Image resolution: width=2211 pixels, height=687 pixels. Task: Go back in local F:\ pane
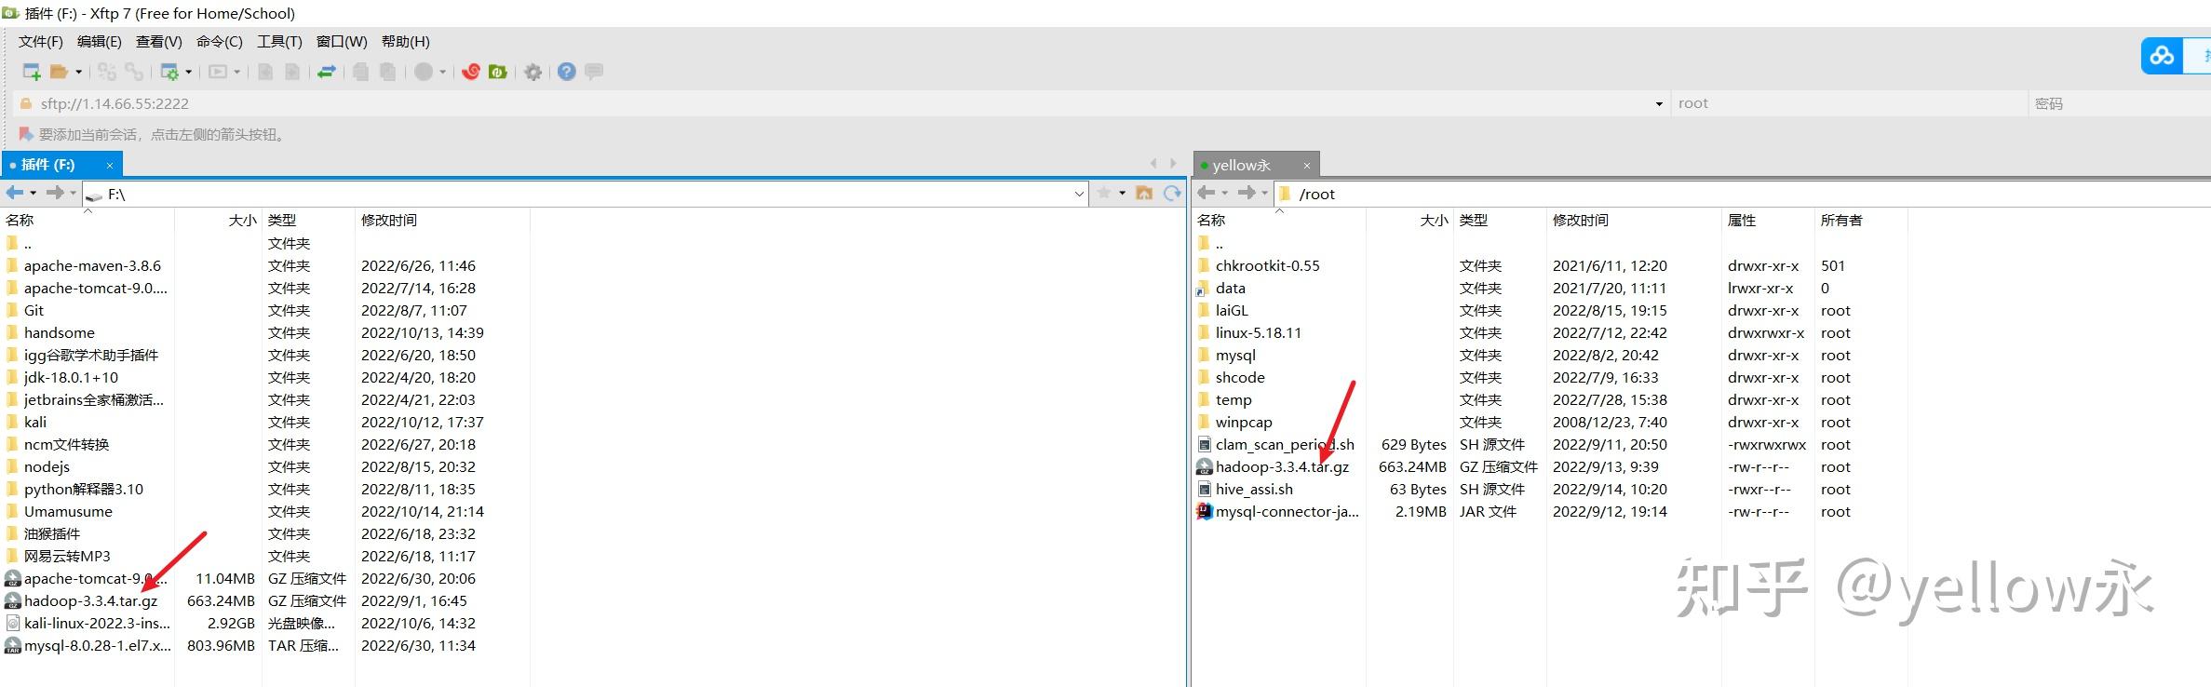15,193
